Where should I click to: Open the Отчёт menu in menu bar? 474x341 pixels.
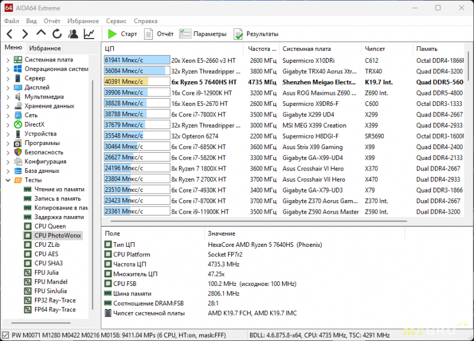(x=52, y=21)
